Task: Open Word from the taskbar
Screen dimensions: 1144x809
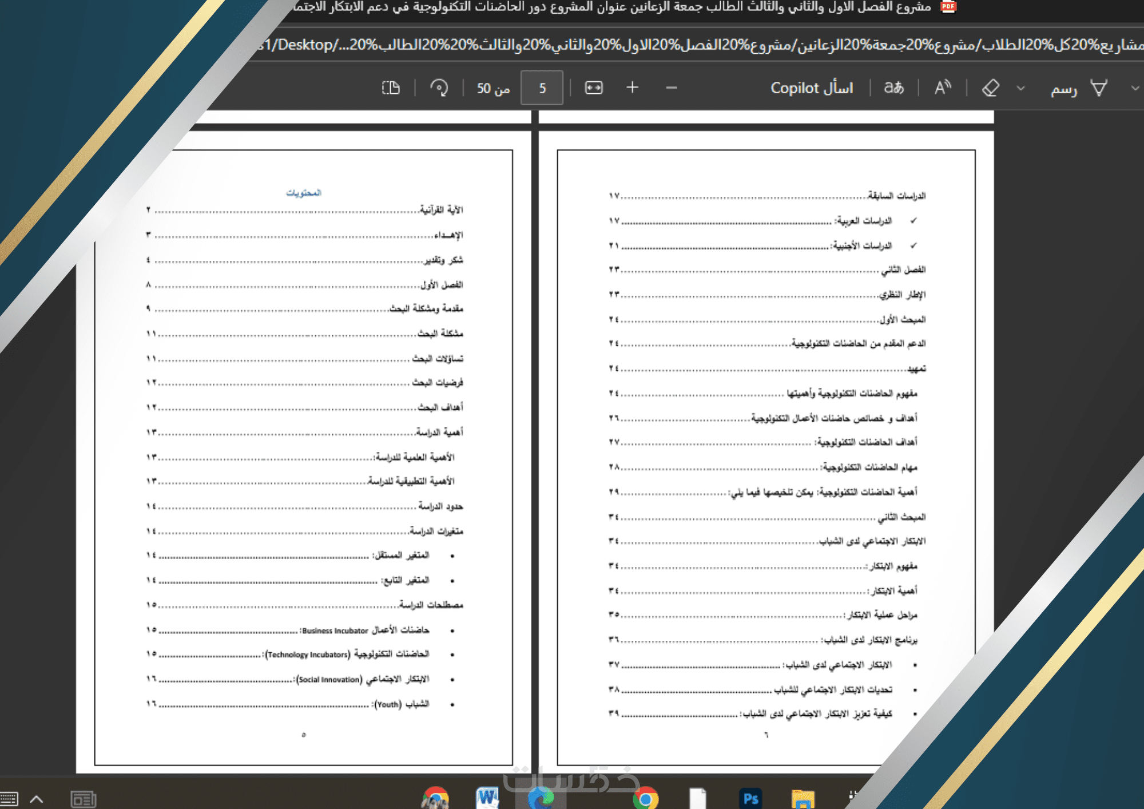Action: (x=487, y=798)
